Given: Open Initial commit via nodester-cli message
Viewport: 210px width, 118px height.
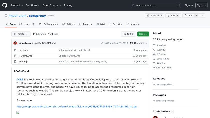Looking at the screenshot, I should tap(74, 50).
